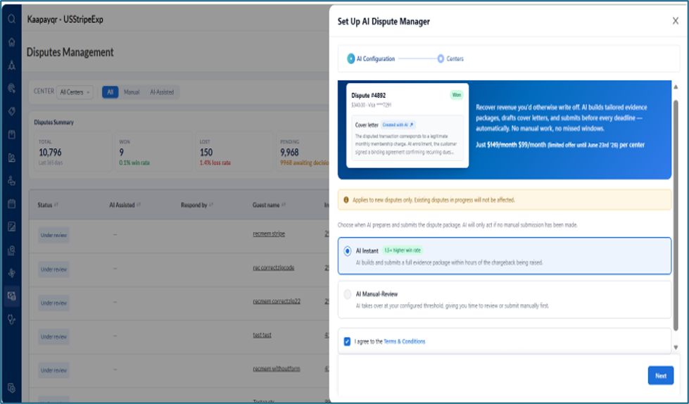Sort by the Respond by column icon
689x404 pixels.
coord(211,205)
